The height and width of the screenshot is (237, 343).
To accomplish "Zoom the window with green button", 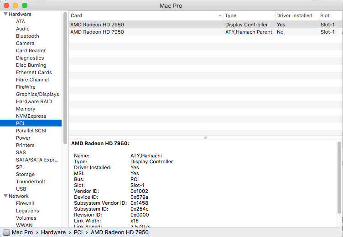I will pos(25,5).
